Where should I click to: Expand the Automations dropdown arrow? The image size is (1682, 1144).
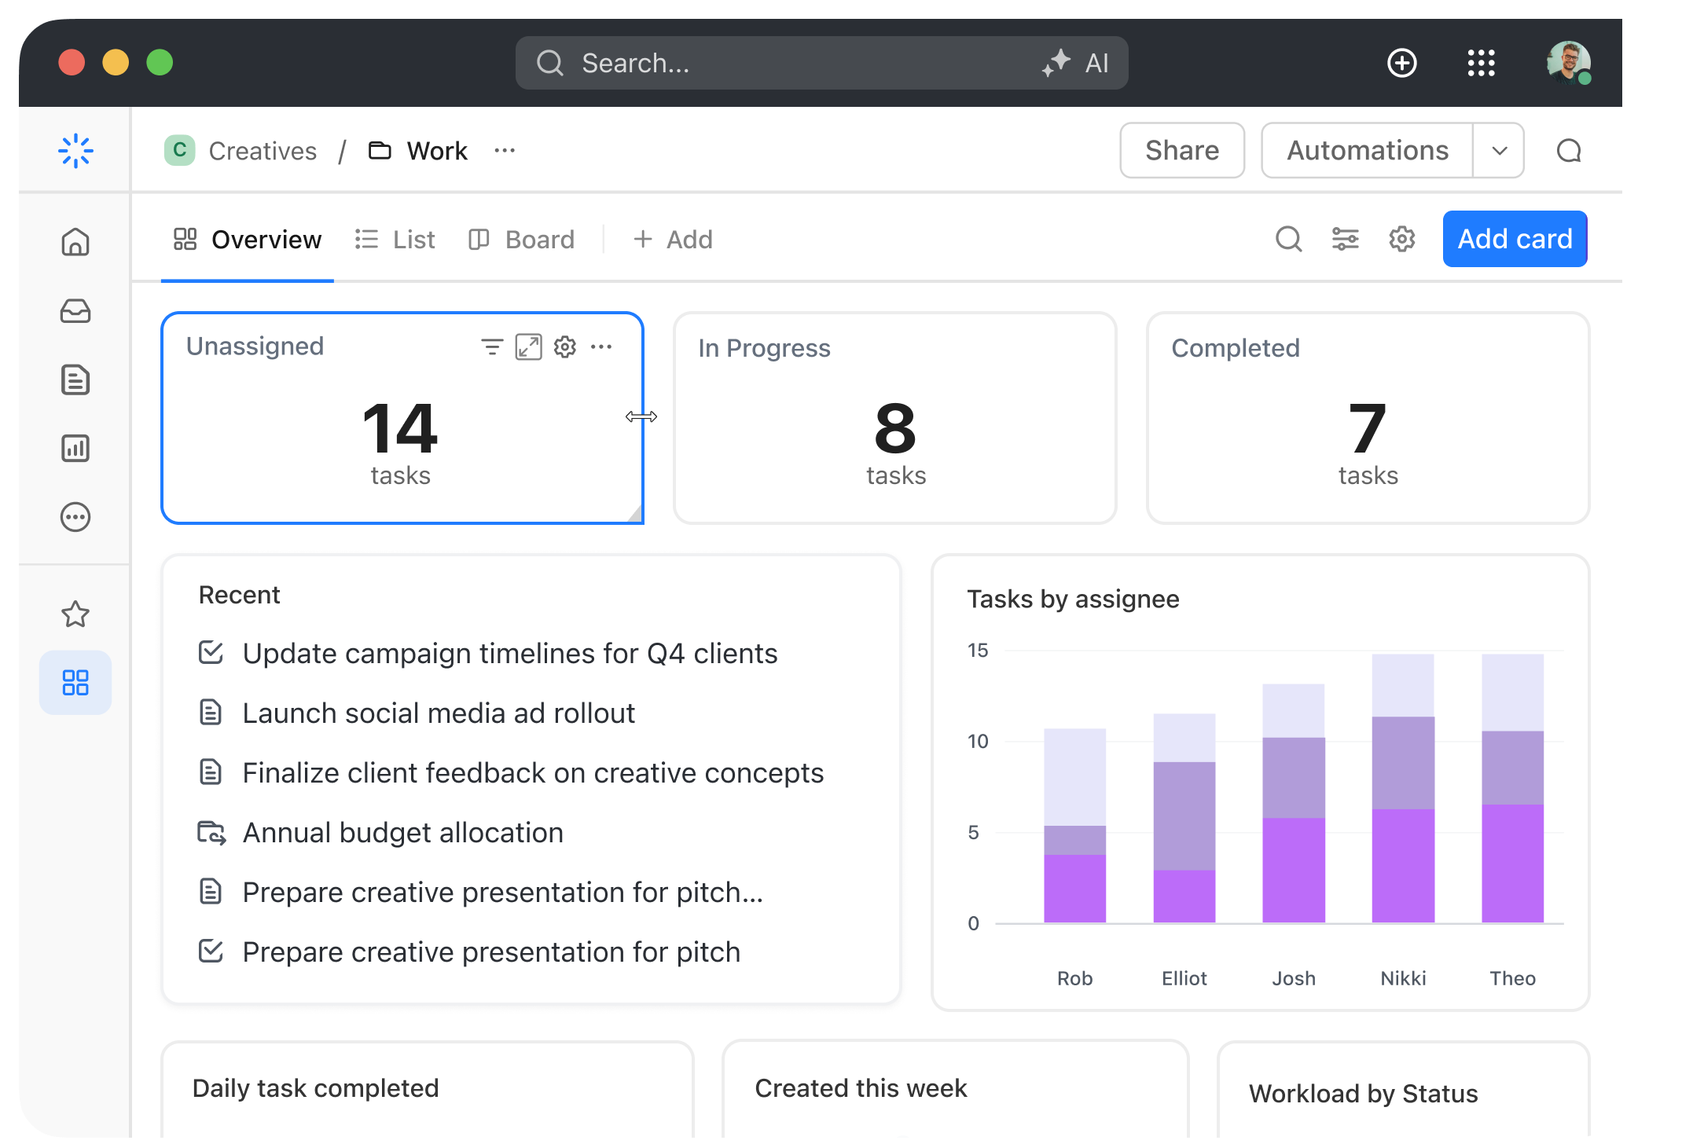pyautogui.click(x=1499, y=150)
